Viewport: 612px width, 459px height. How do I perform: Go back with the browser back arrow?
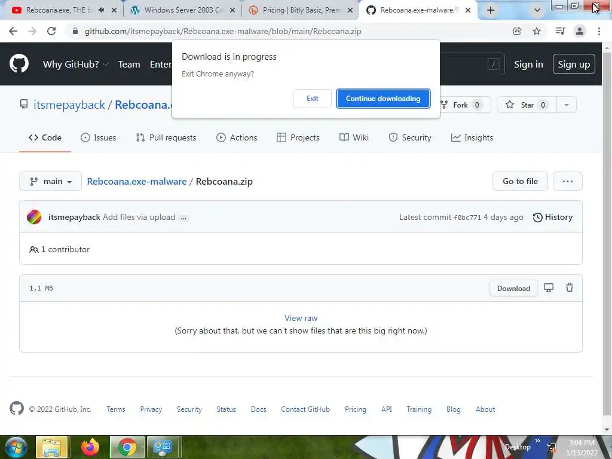click(13, 31)
